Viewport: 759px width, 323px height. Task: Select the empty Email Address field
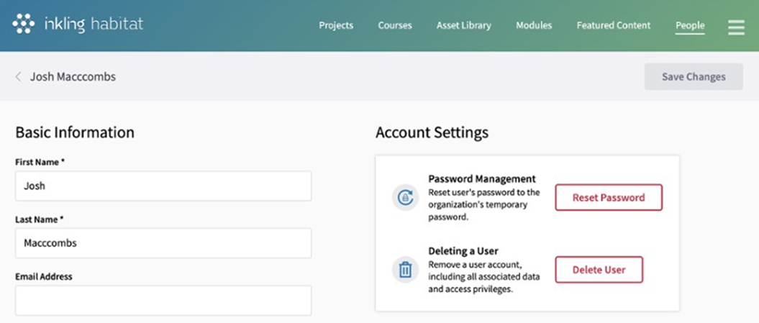[163, 300]
